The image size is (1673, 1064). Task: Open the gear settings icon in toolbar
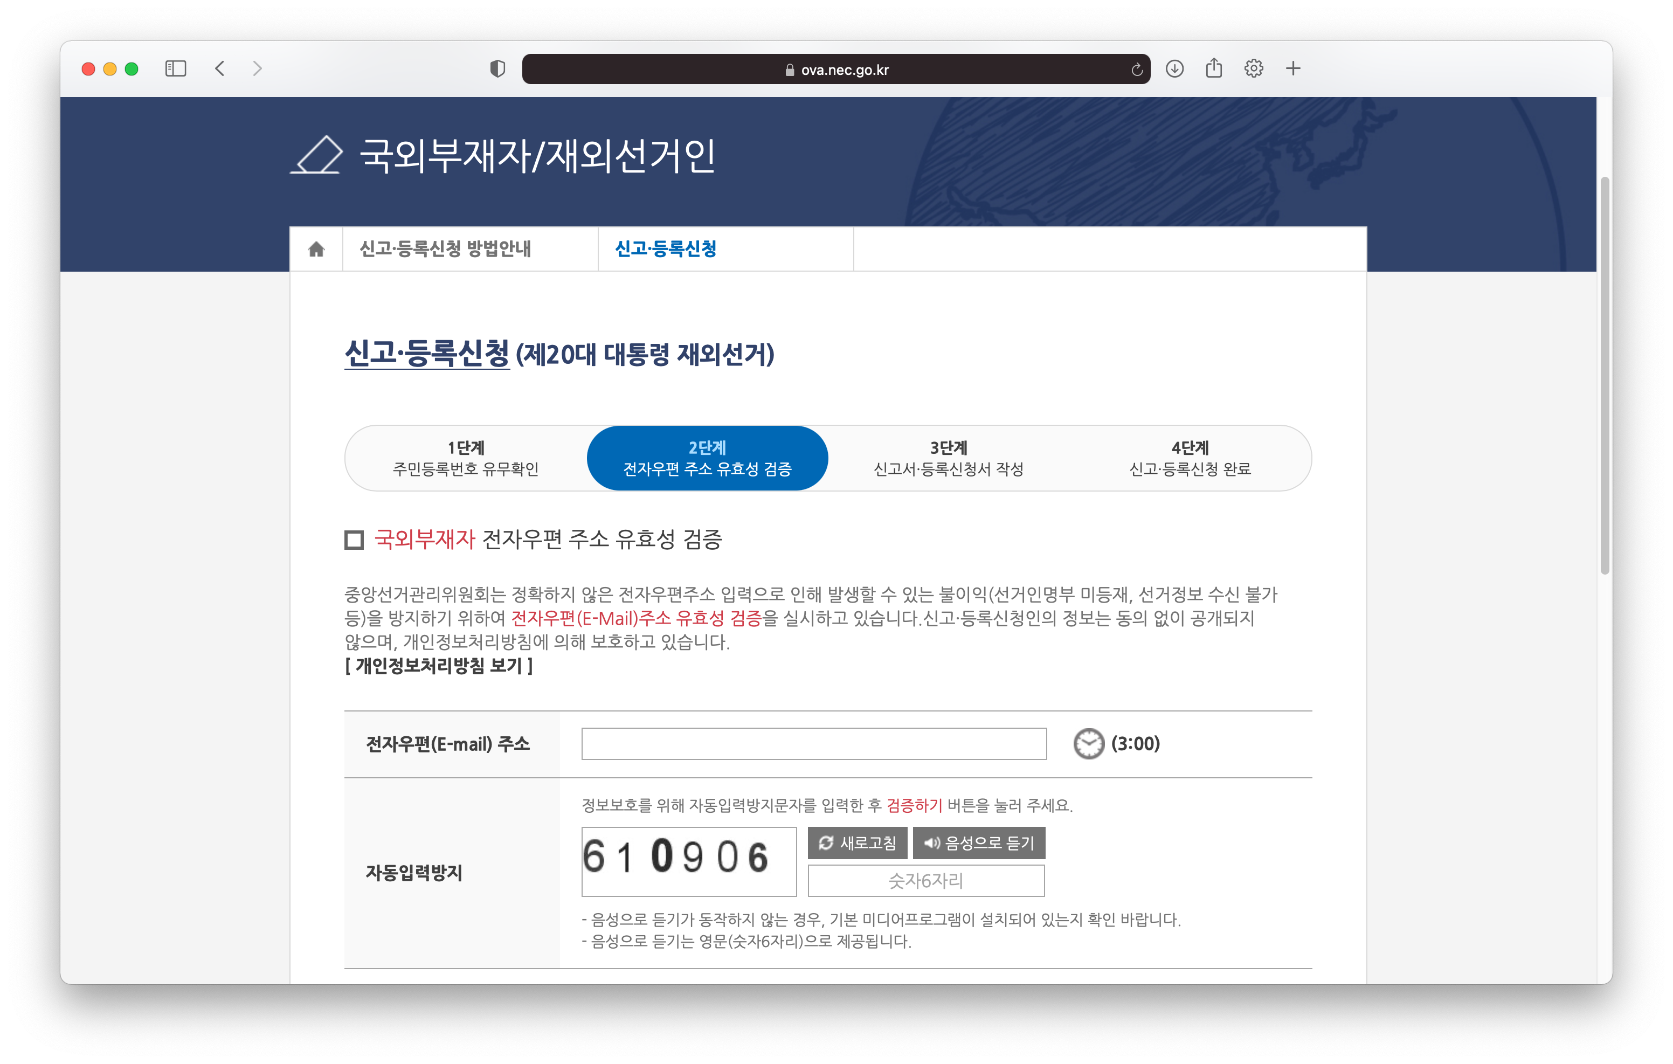1253,69
